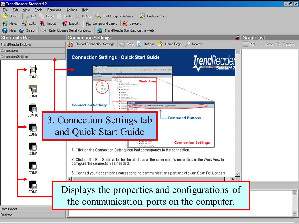The width and height of the screenshot is (299, 224).
Task: Select the COM6 connection icon
Action: click(33, 187)
